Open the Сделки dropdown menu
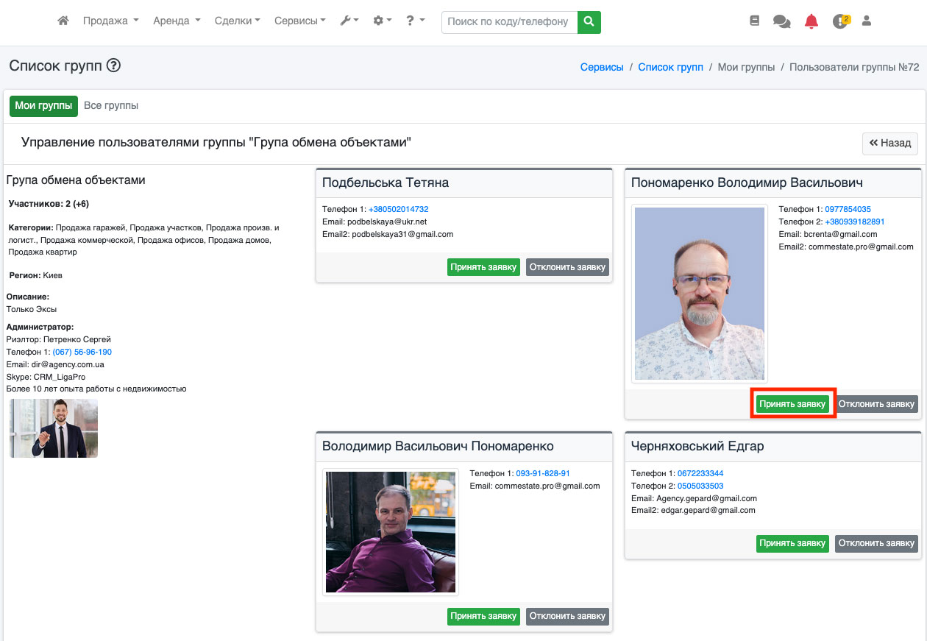 (237, 21)
